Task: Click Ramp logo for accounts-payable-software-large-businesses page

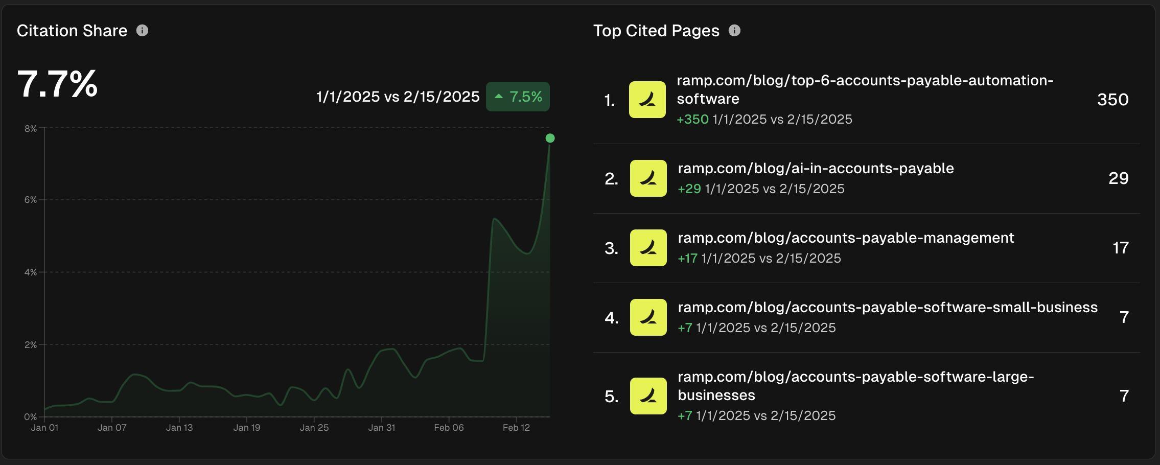Action: coord(648,396)
